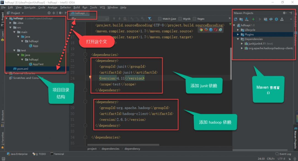Show more Maven toolbar items chevron

point(291,19)
